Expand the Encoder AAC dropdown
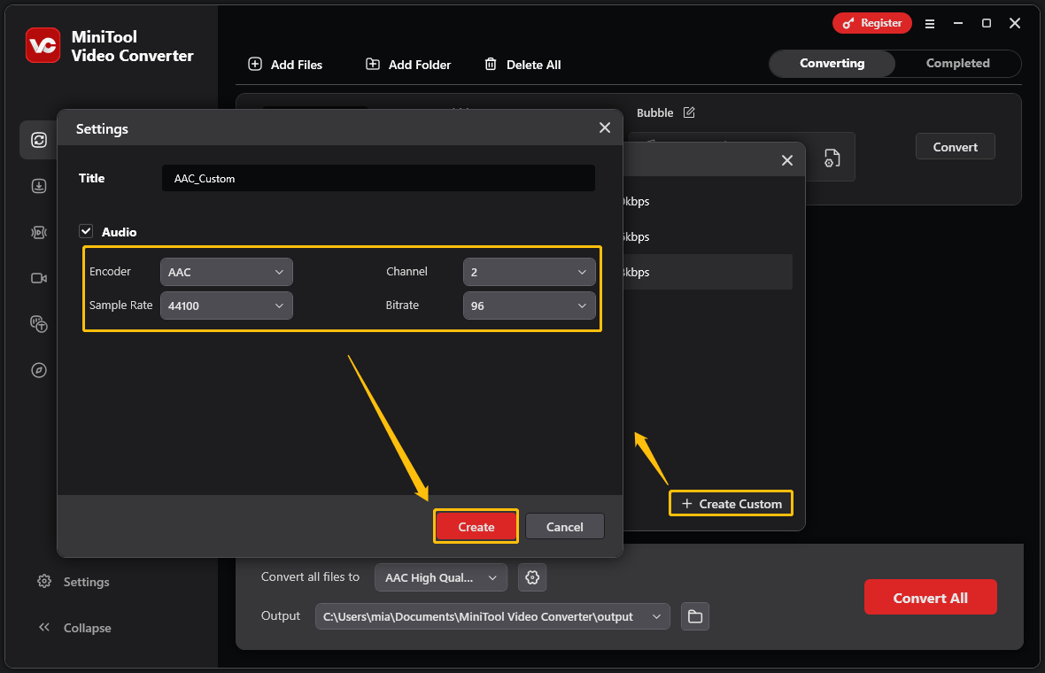 [x=226, y=272]
